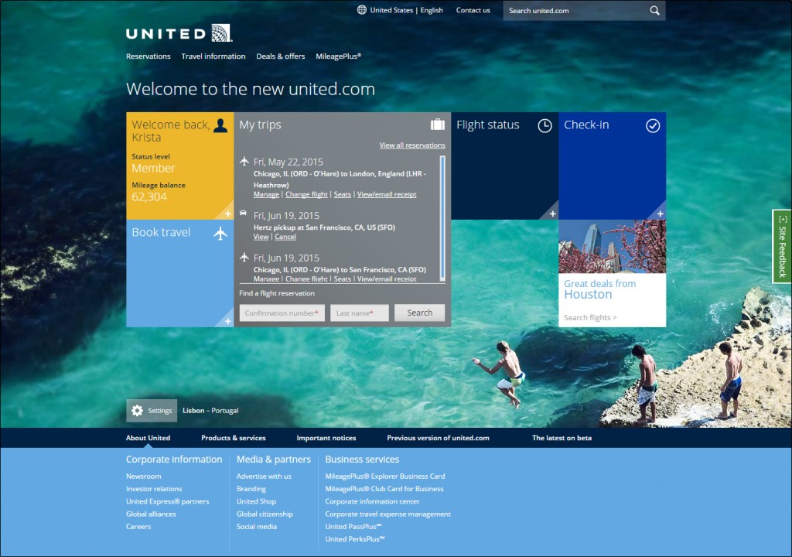792x557 pixels.
Task: Click the profile icon on Welcome back tile
Action: [x=220, y=125]
